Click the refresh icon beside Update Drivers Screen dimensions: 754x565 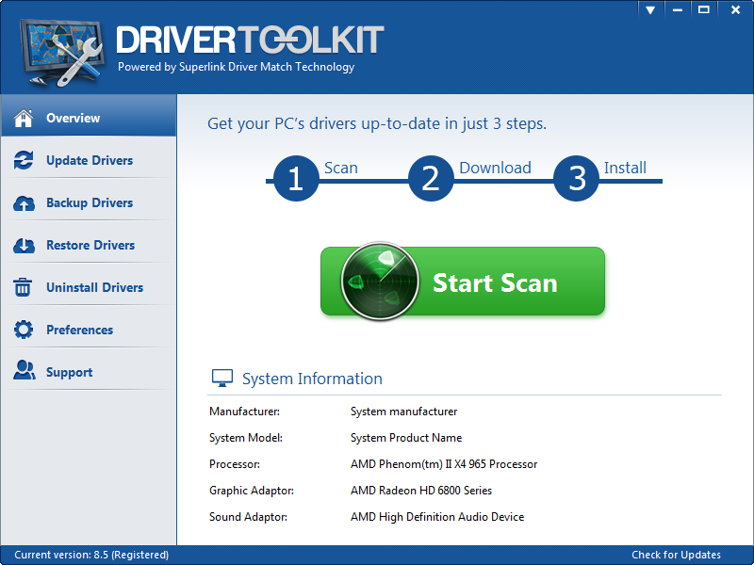pos(24,160)
